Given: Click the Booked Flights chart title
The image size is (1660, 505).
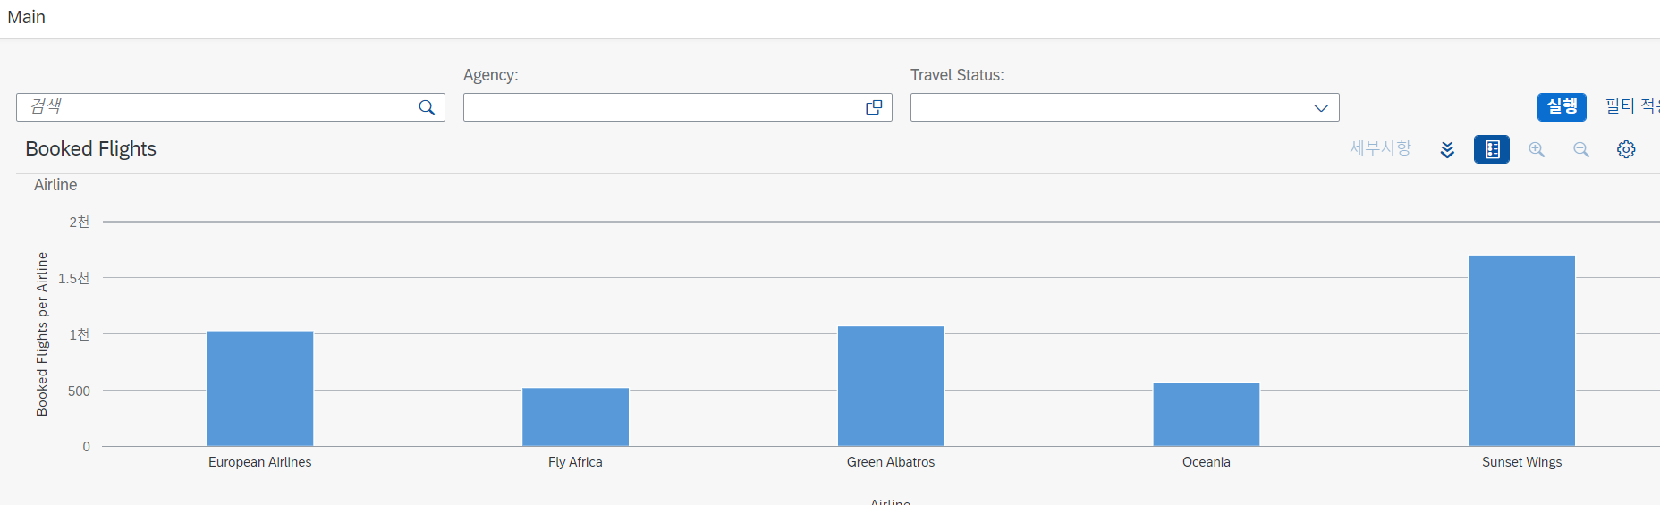Looking at the screenshot, I should tap(91, 149).
